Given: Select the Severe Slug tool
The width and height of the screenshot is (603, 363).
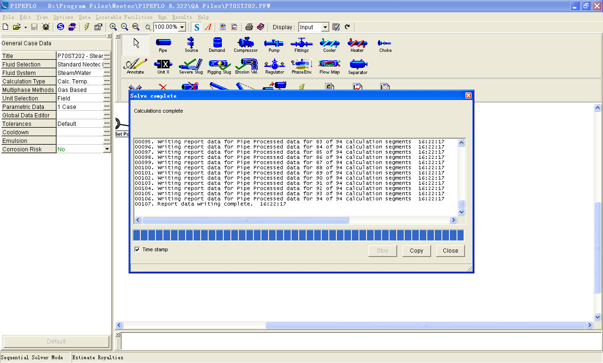Looking at the screenshot, I should (x=191, y=66).
